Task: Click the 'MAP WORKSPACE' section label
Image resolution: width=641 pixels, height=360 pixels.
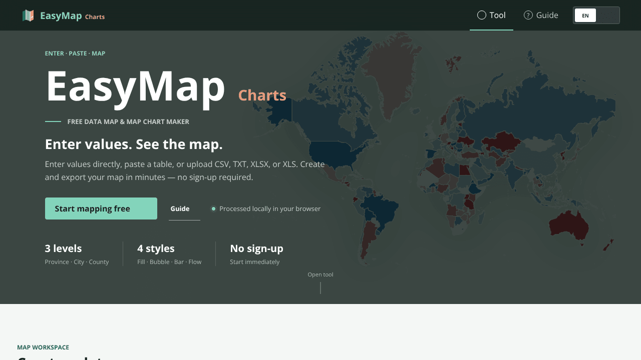Action: [x=43, y=347]
